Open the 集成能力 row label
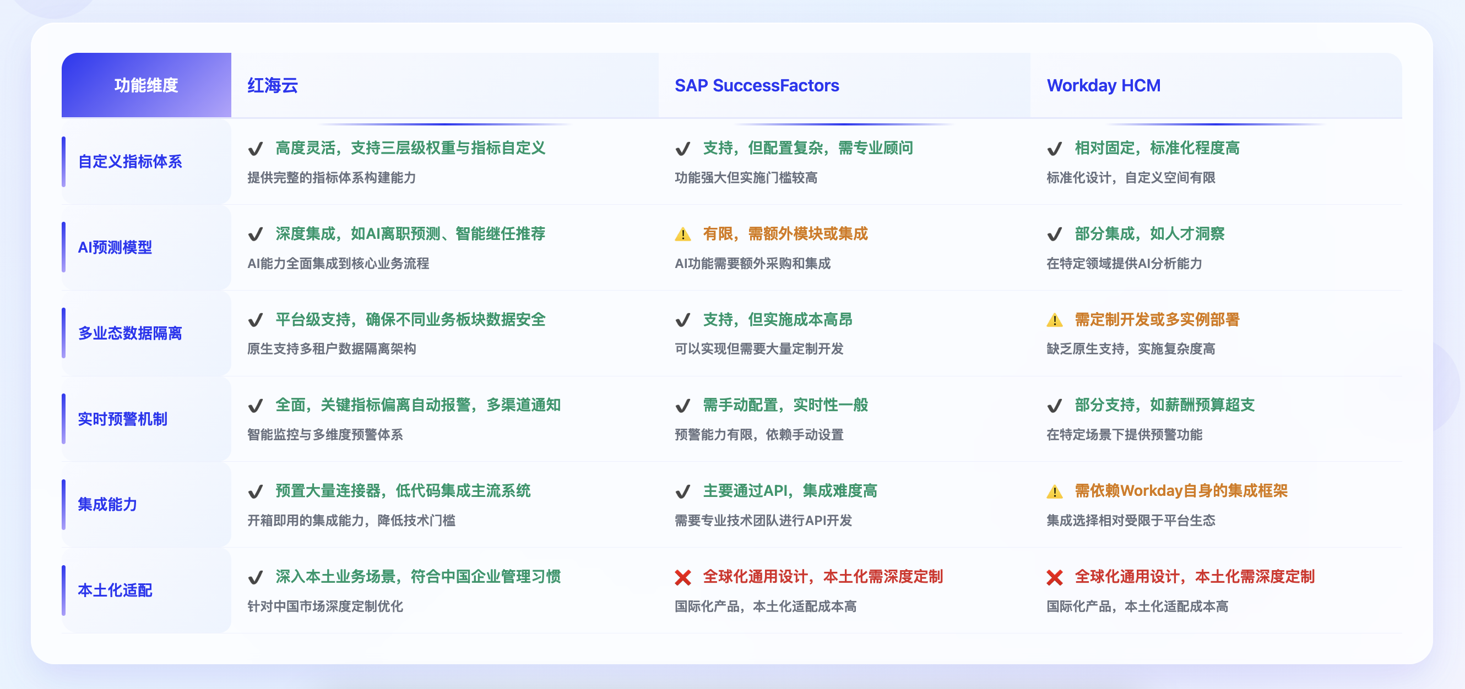 [107, 504]
